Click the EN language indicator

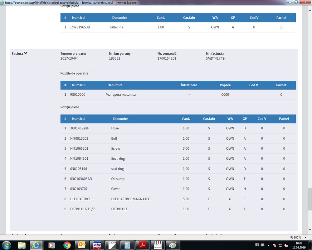coord(257,245)
